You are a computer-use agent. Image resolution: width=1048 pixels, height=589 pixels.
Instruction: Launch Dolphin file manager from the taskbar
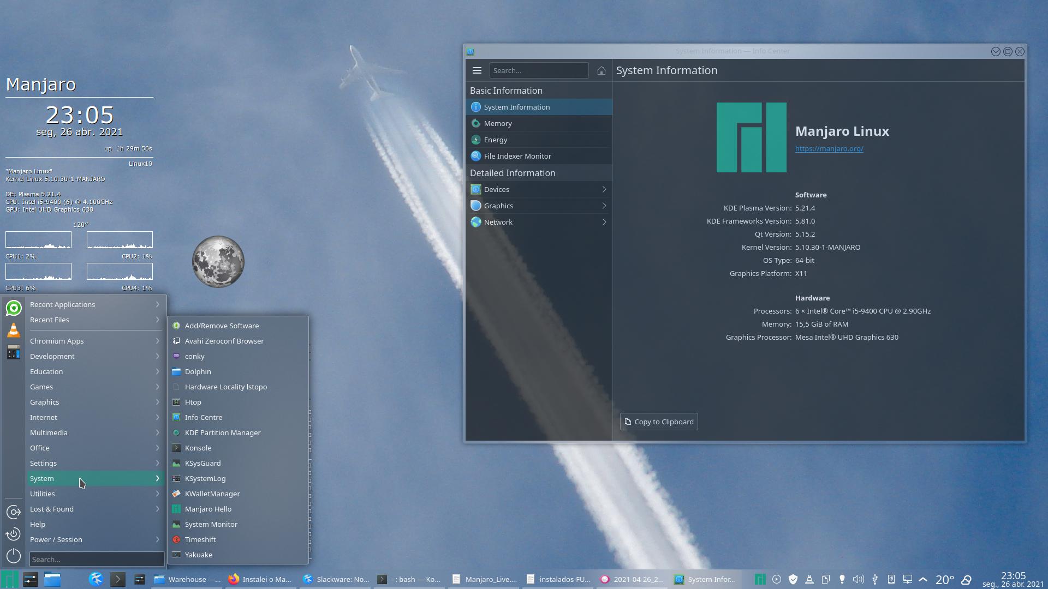click(x=52, y=579)
